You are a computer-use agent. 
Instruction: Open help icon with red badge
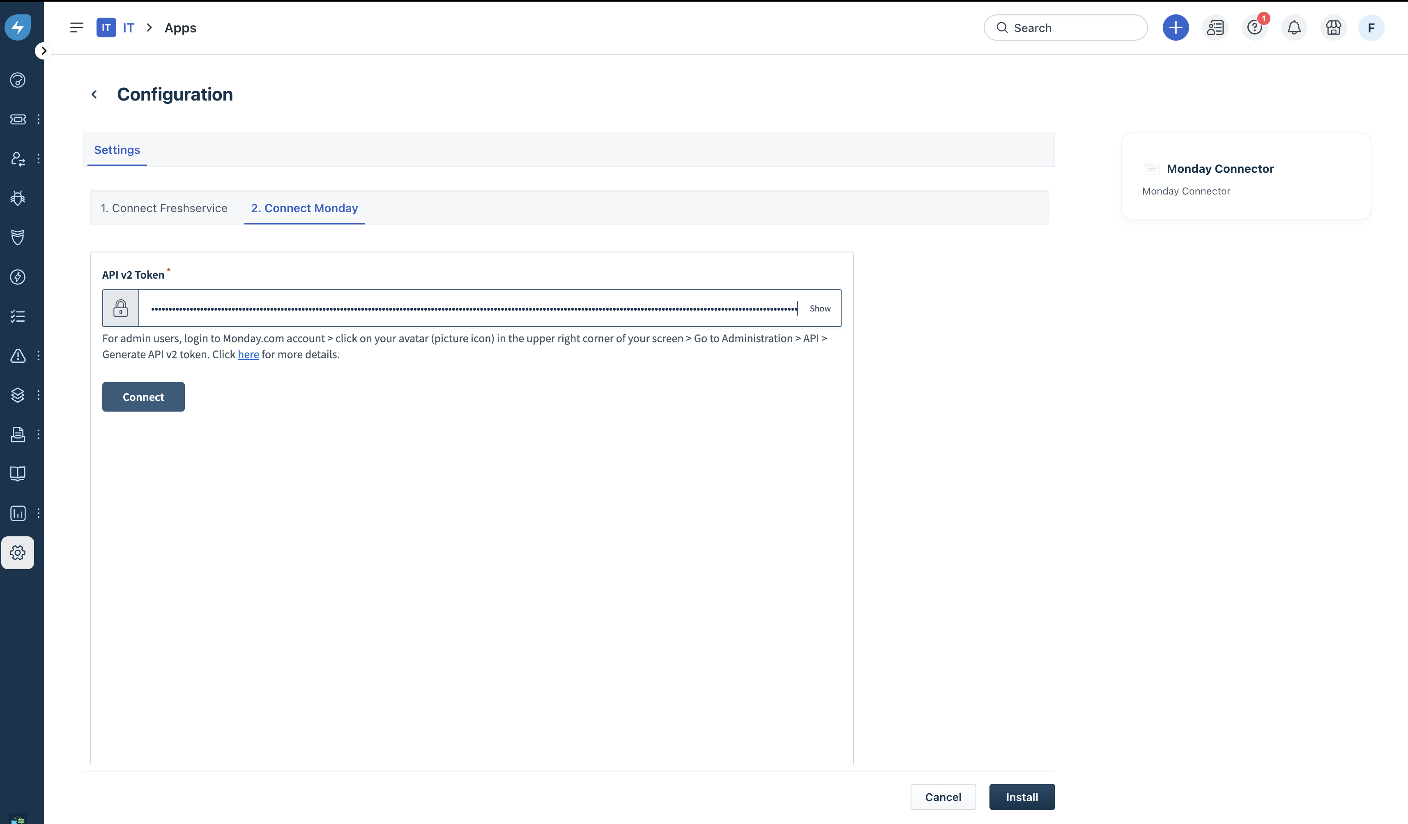coord(1254,27)
